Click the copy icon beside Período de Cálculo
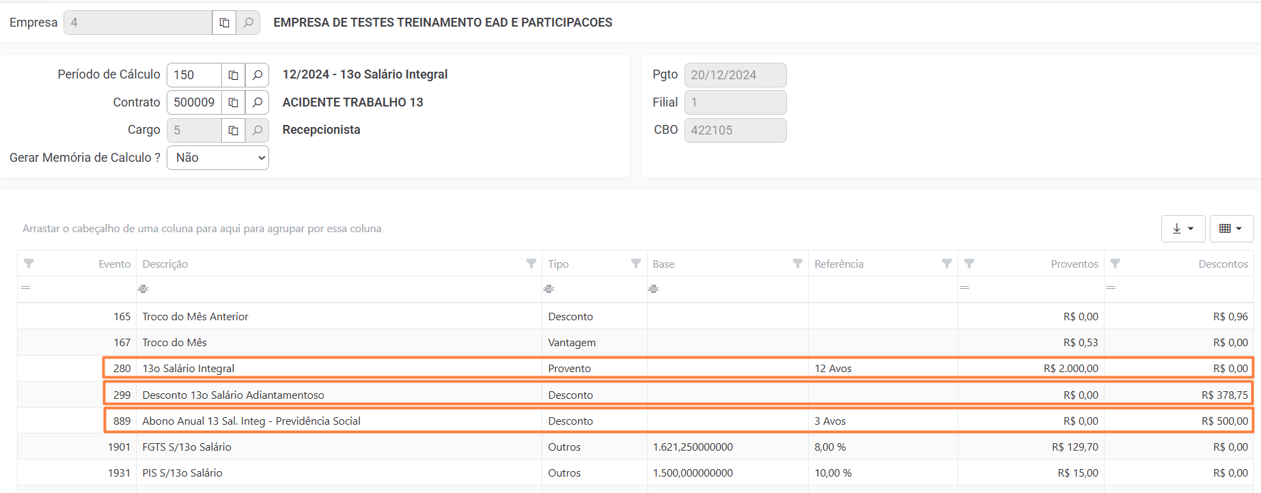Image resolution: width=1261 pixels, height=493 pixels. tap(233, 75)
